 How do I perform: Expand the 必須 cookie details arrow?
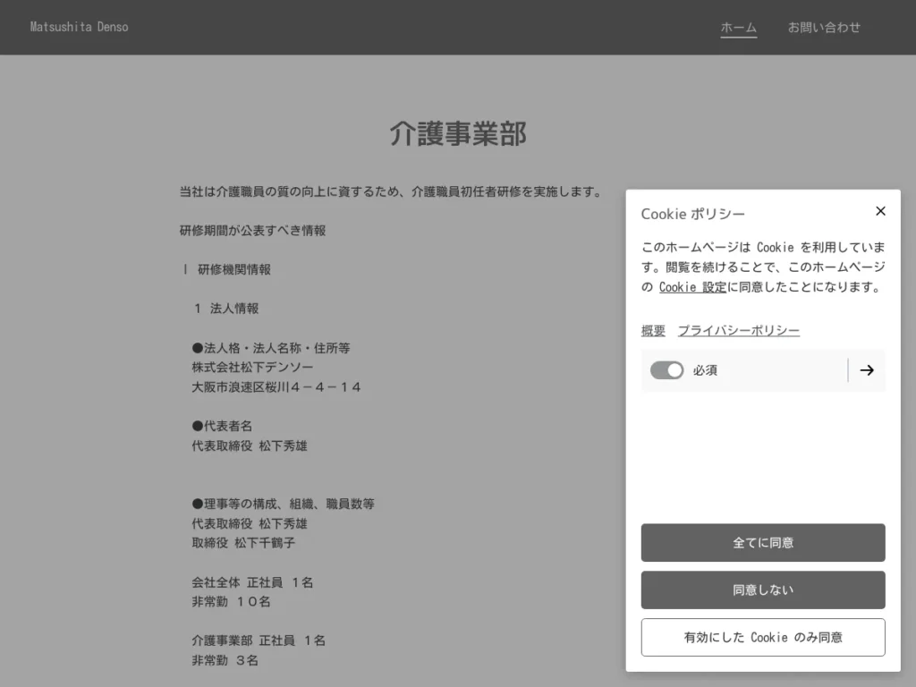(867, 370)
